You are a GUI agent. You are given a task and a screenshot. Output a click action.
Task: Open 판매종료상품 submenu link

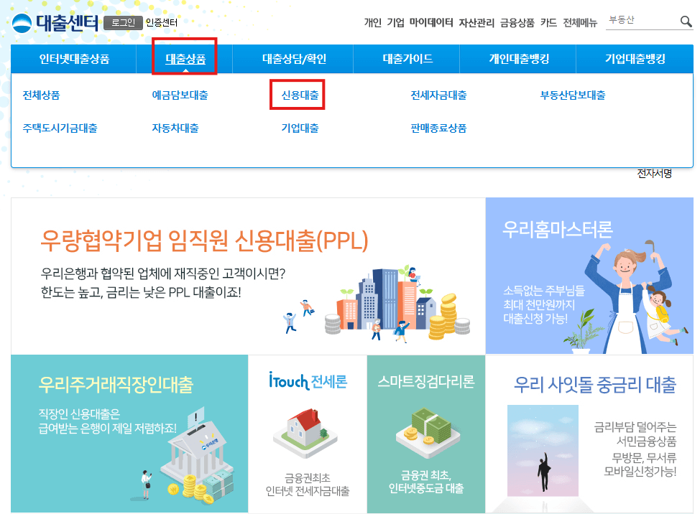tap(439, 128)
